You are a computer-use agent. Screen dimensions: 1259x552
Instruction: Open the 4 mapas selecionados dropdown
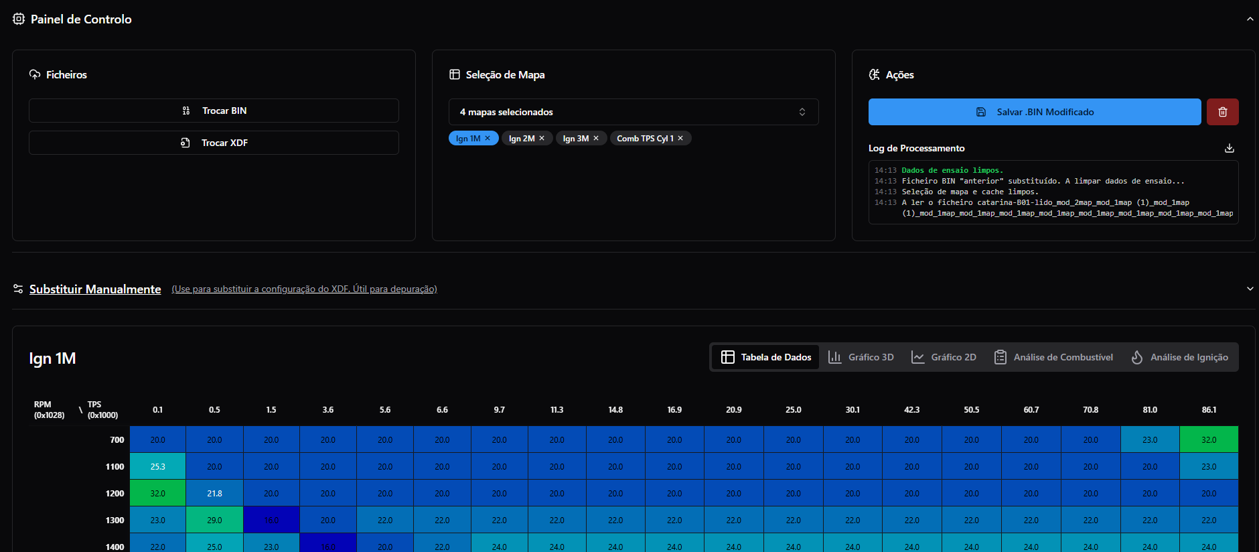633,112
